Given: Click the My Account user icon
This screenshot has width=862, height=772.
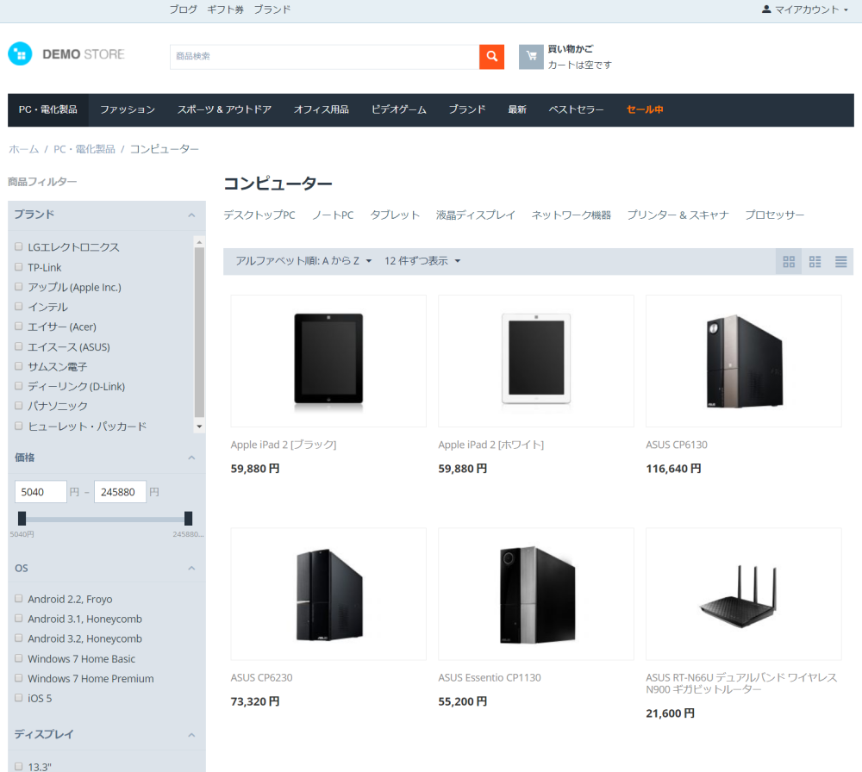Looking at the screenshot, I should (x=765, y=9).
